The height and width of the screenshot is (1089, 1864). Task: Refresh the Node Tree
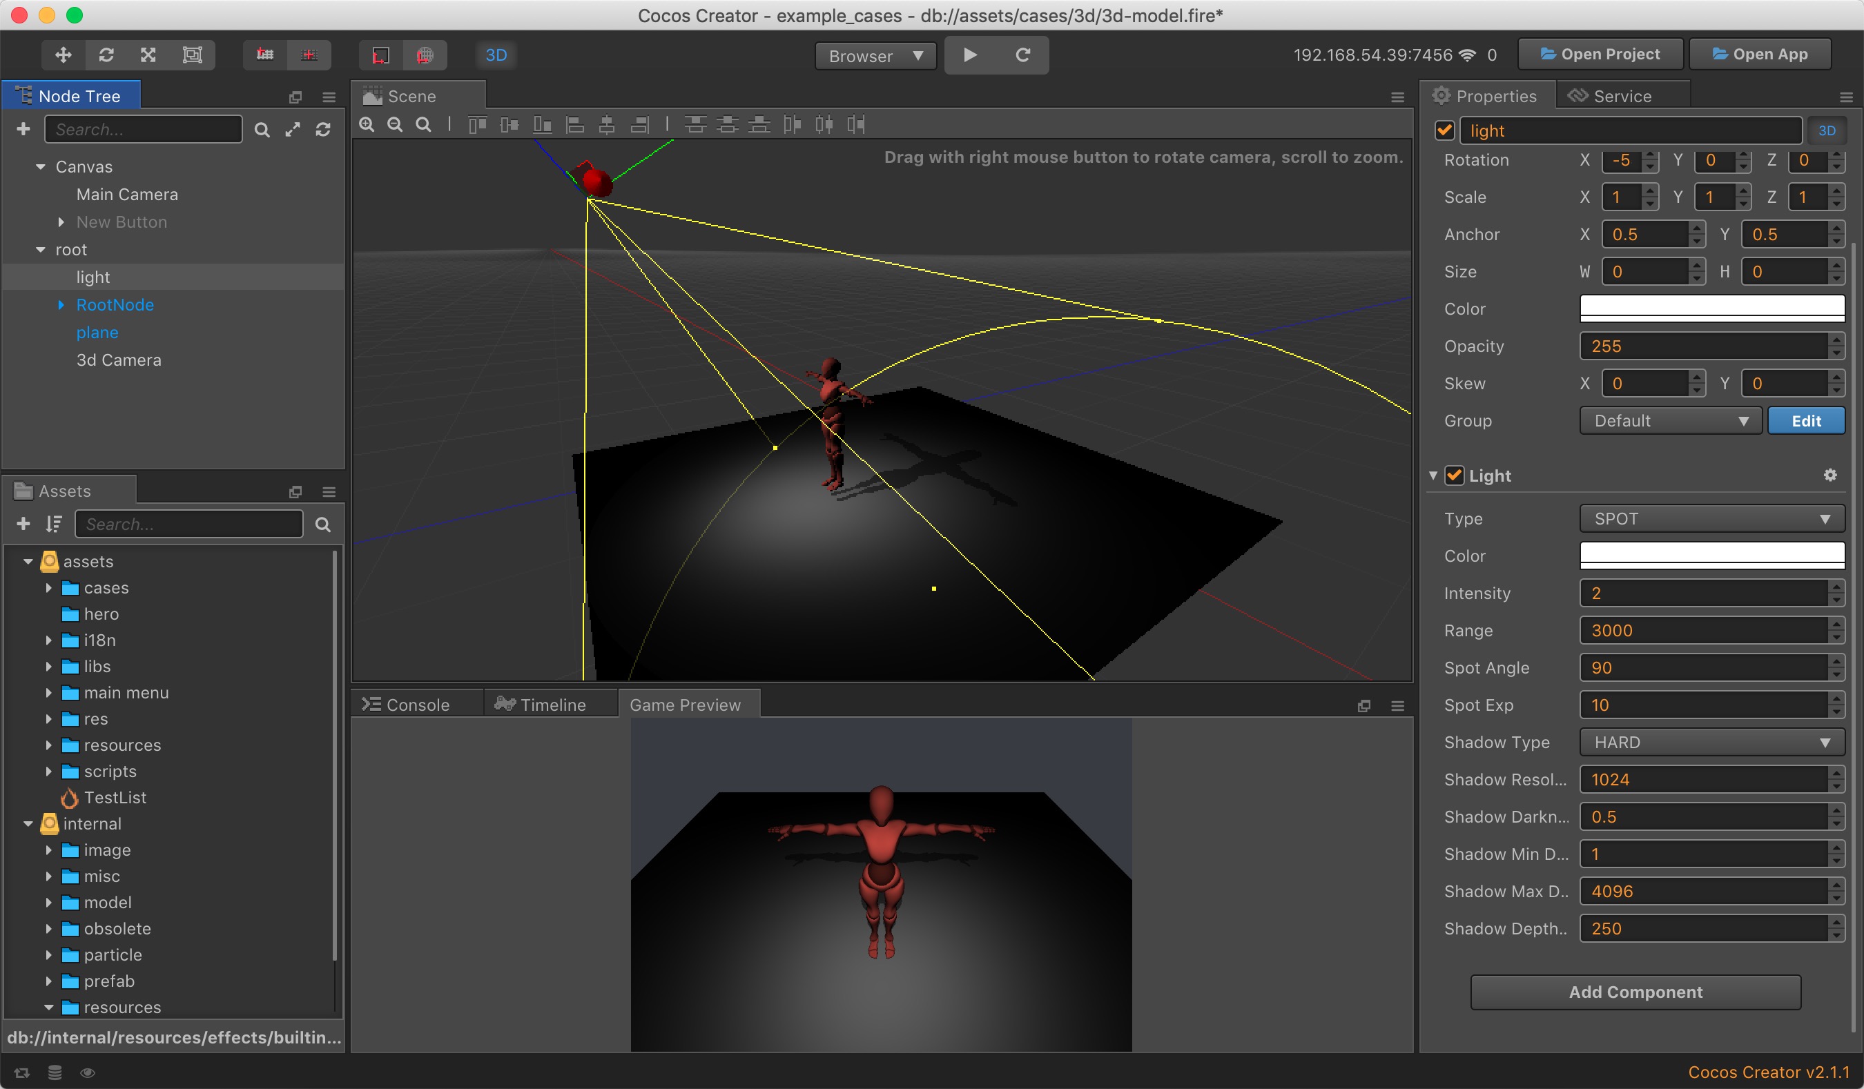pyautogui.click(x=323, y=129)
